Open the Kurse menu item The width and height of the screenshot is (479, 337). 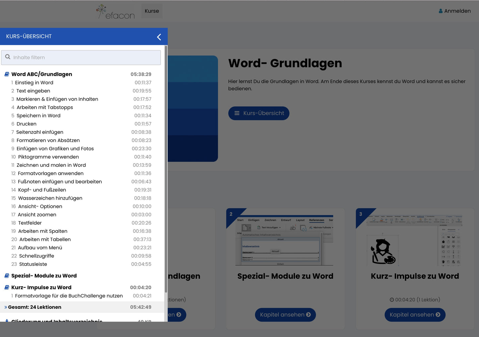coord(152,11)
